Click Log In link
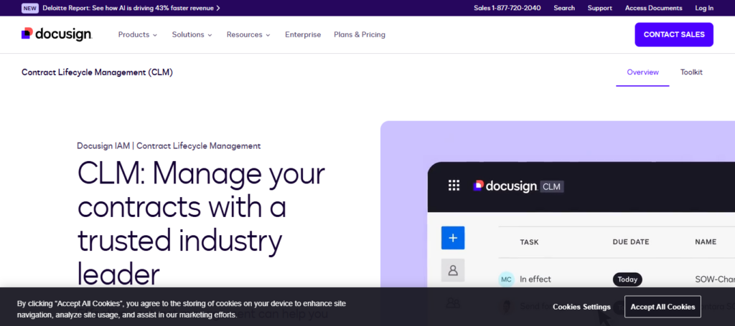The width and height of the screenshot is (735, 326). (704, 8)
